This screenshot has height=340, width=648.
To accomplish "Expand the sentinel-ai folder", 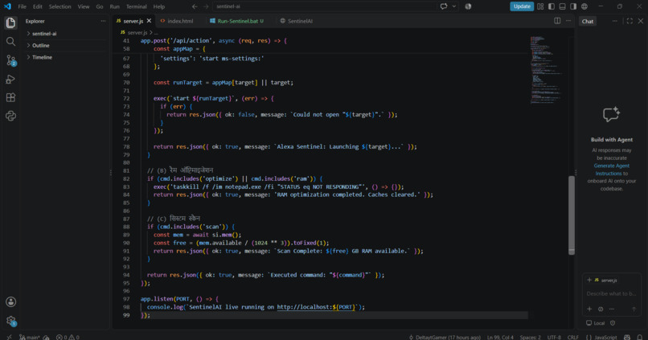I will (x=66, y=34).
